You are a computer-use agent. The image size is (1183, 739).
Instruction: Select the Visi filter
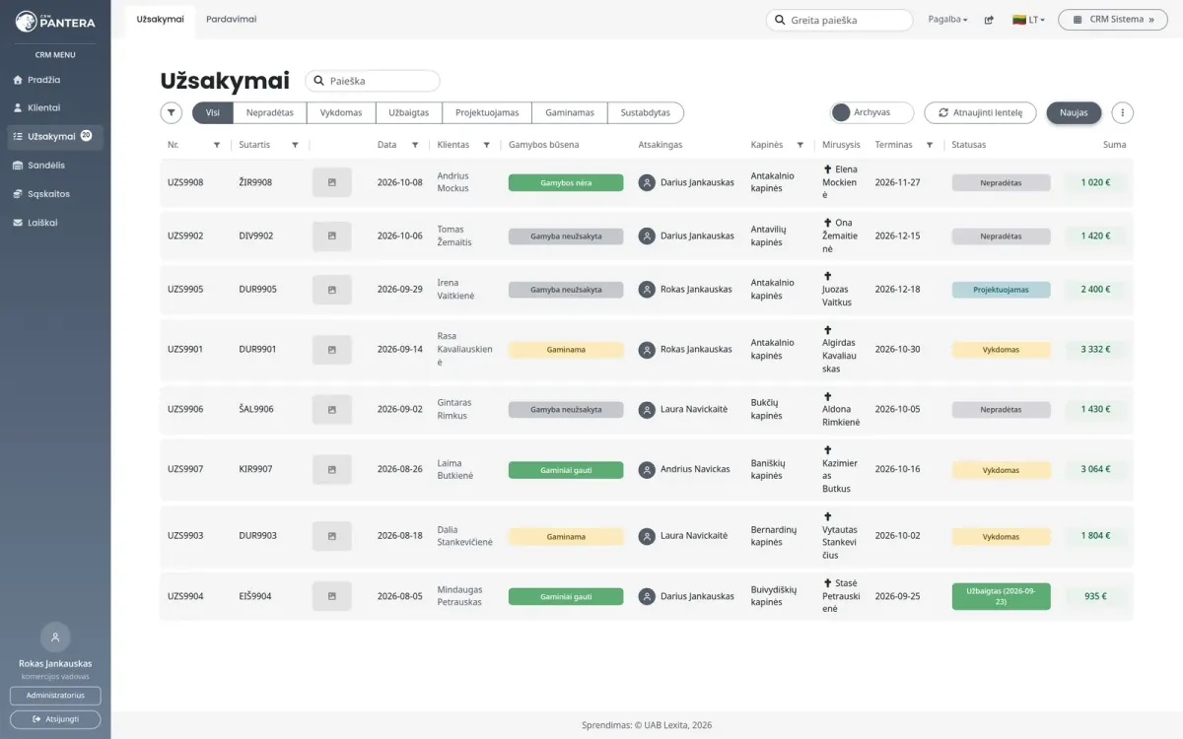tap(213, 113)
